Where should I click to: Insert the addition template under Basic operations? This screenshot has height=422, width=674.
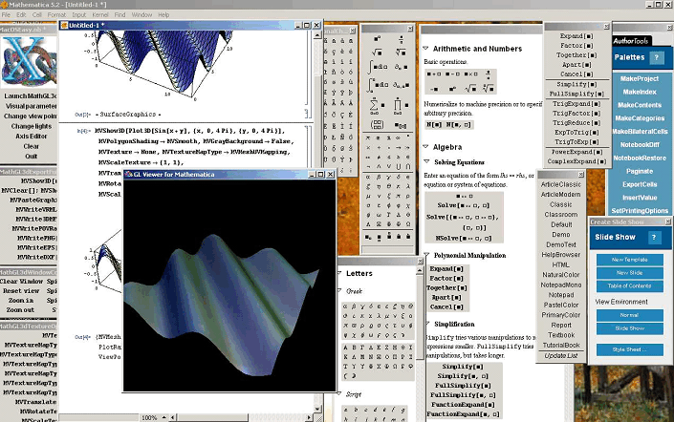pos(434,74)
